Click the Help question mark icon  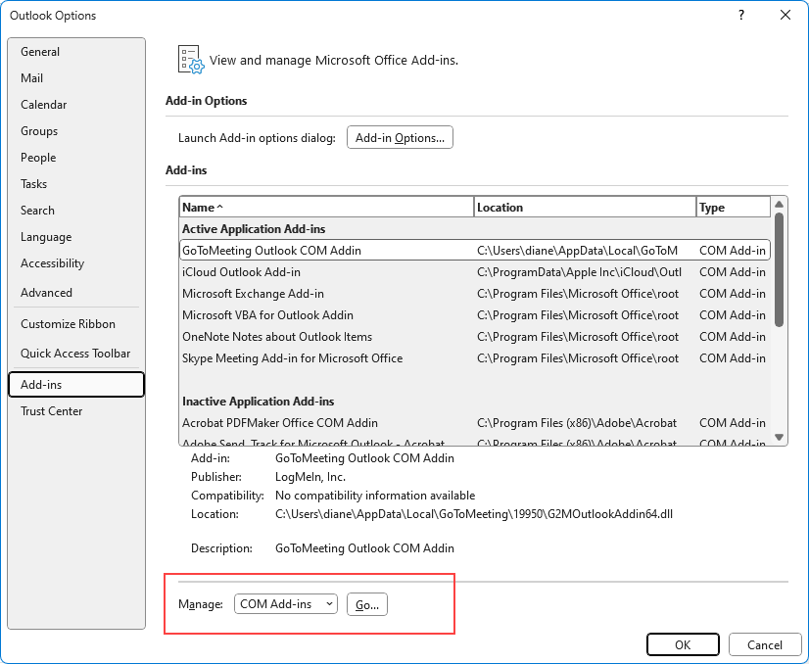point(741,16)
